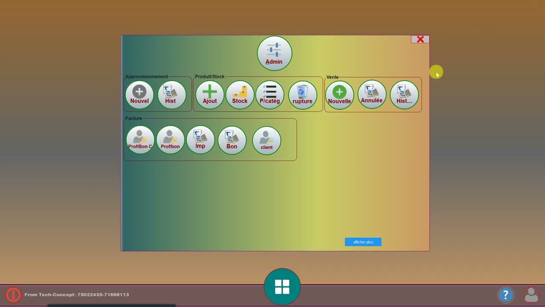Viewport: 545px width, 307px height.
Task: Open the P/catég list icon
Action: (270, 95)
